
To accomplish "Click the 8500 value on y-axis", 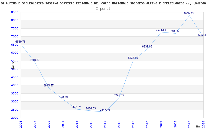I will 15,12.
